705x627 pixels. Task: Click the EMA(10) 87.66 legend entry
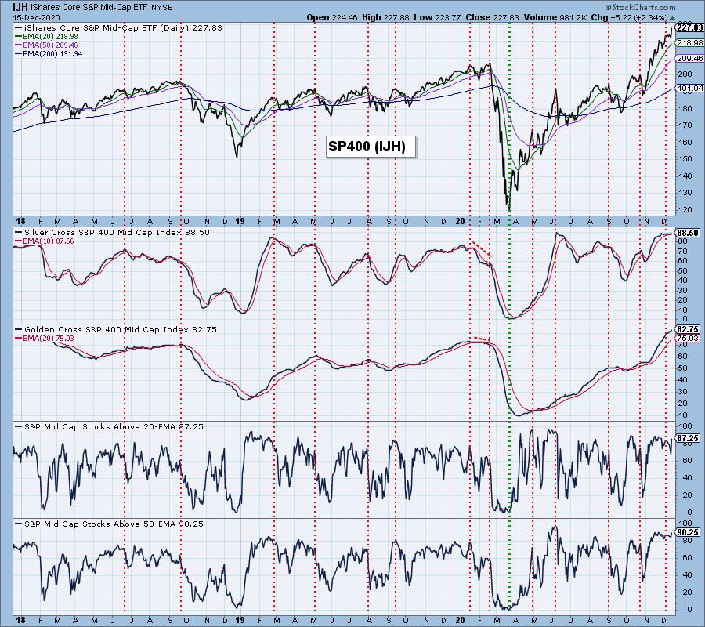coord(45,241)
